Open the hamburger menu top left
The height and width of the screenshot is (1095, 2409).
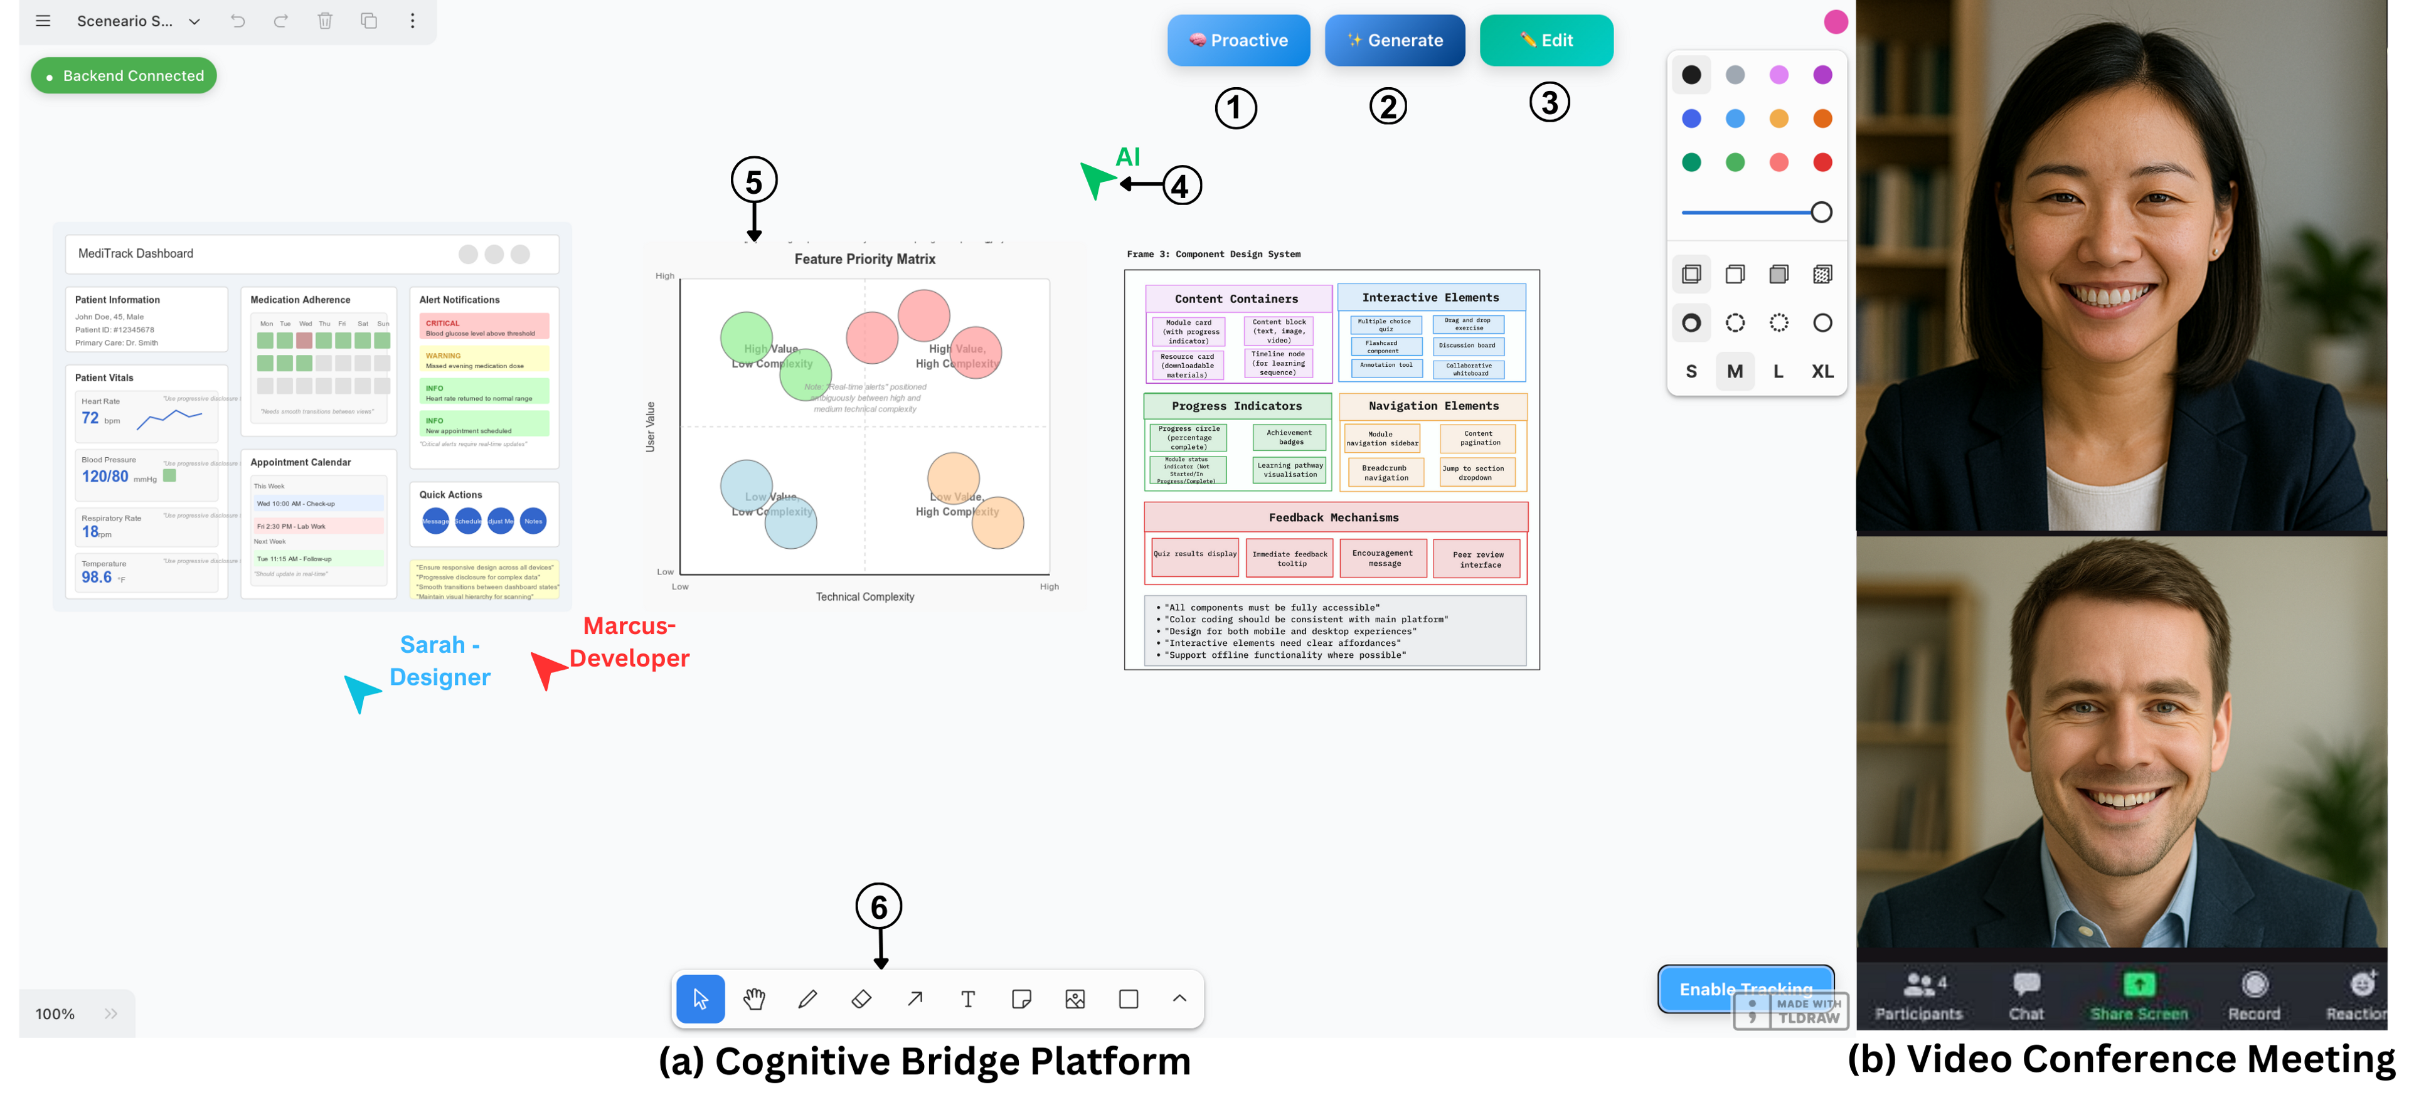click(42, 21)
